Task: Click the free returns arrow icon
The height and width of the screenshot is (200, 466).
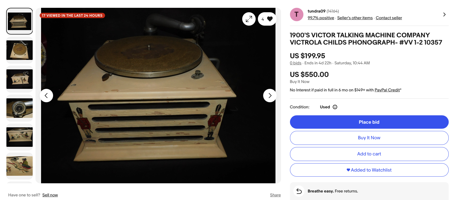Action: click(x=299, y=191)
